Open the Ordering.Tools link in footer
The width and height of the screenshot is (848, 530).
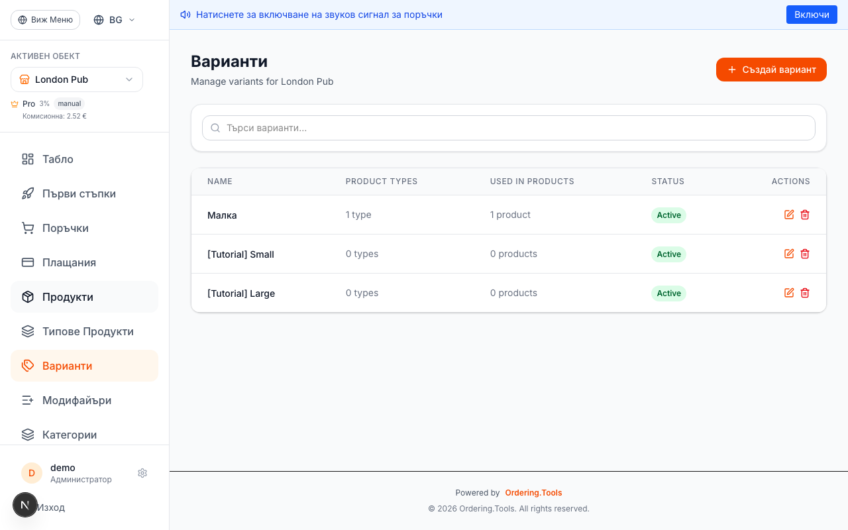pos(533,492)
